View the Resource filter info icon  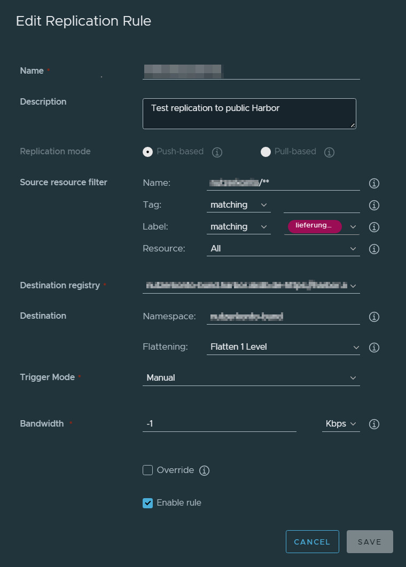click(374, 249)
